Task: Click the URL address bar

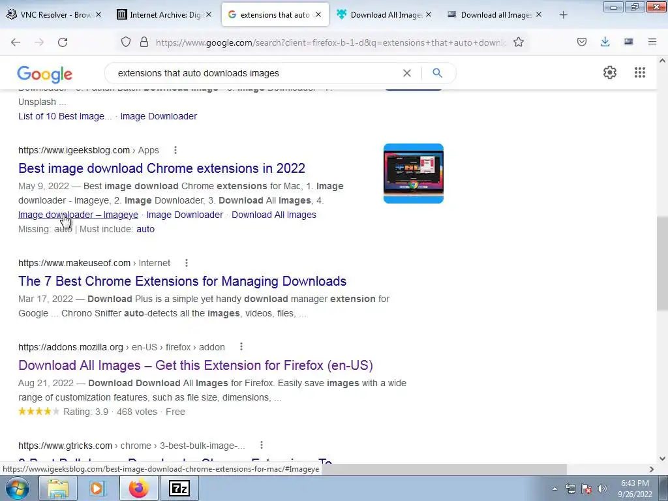Action: tap(331, 42)
